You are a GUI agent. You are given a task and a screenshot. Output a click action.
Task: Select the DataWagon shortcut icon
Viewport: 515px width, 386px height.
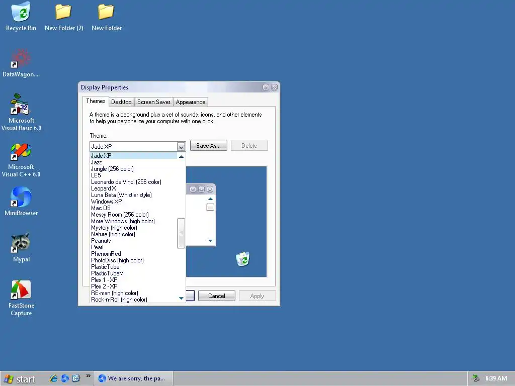[21, 63]
